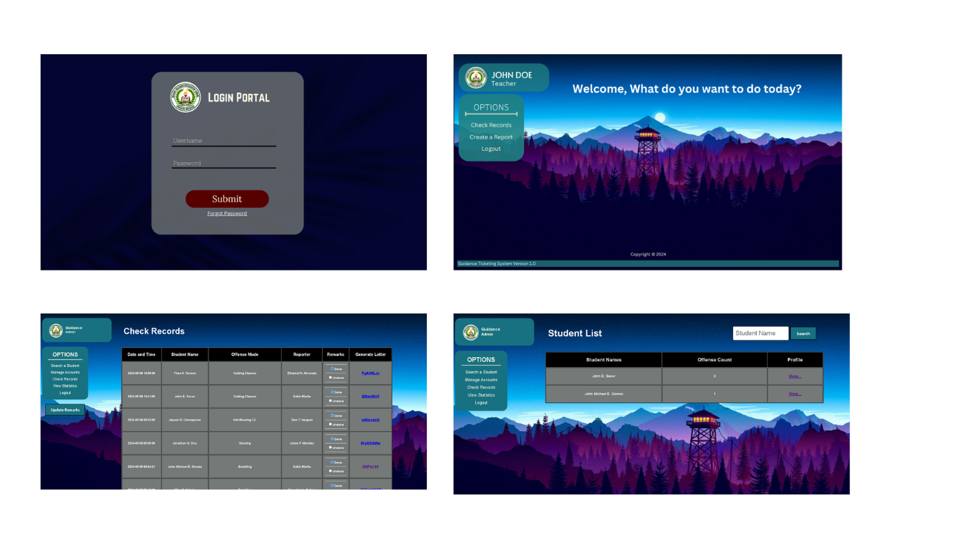The width and height of the screenshot is (962, 541).
Task: Click the Date and Time column header
Action: (x=142, y=354)
